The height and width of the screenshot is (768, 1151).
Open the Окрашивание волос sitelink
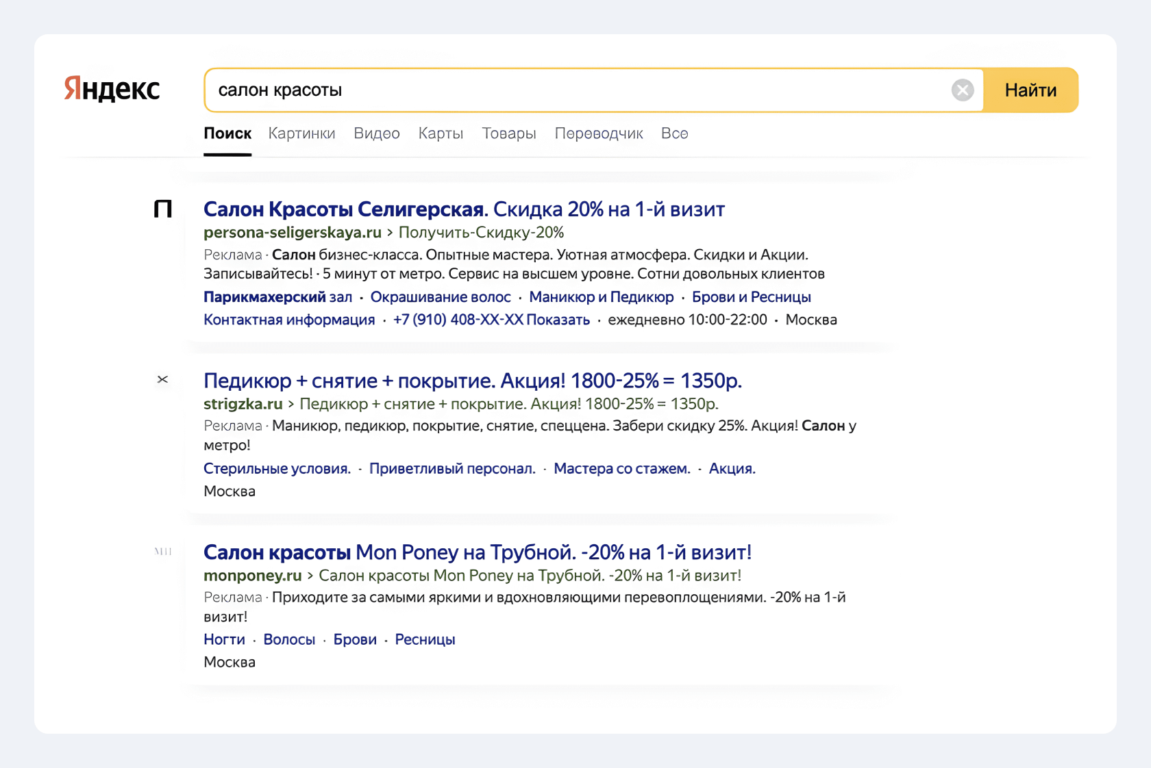[441, 297]
